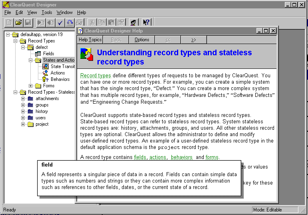Image resolution: width=308 pixels, height=215 pixels.
Task: Select the history tree item label
Action: pos(42,111)
